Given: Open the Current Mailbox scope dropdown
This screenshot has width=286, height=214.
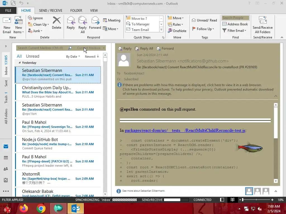Looking at the screenshot, I should click(x=91, y=48).
